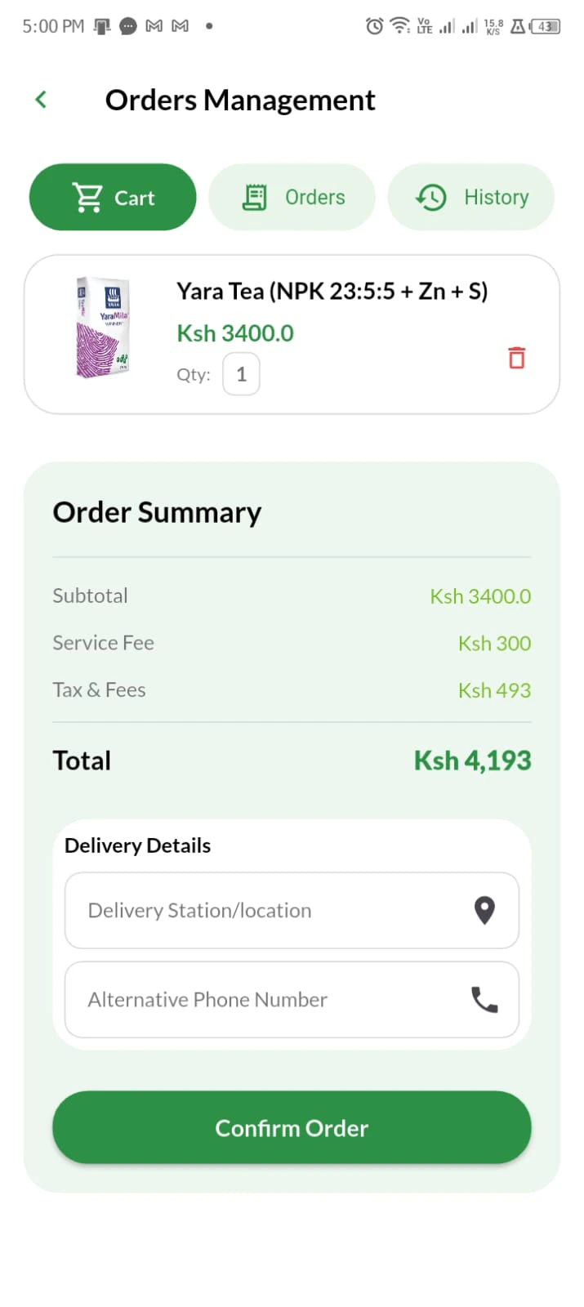Click the Total Ksh 4,193 amount
The image size is (584, 1307).
point(472,760)
